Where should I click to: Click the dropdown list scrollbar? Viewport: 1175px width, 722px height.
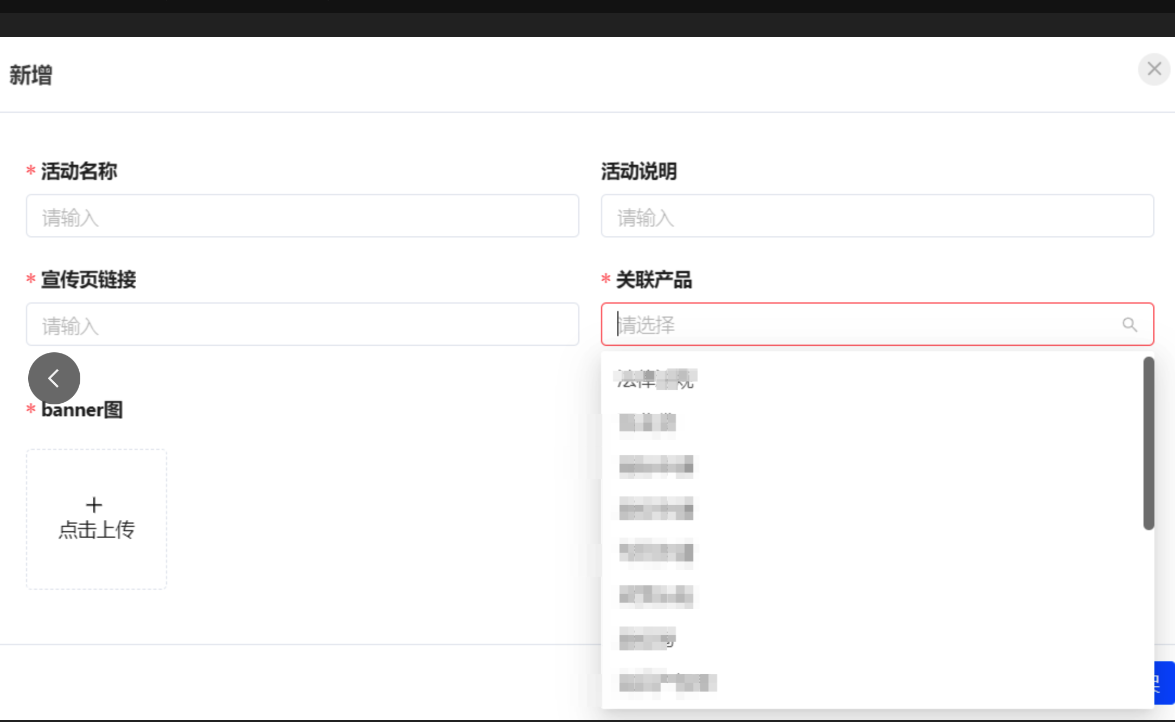pos(1148,443)
